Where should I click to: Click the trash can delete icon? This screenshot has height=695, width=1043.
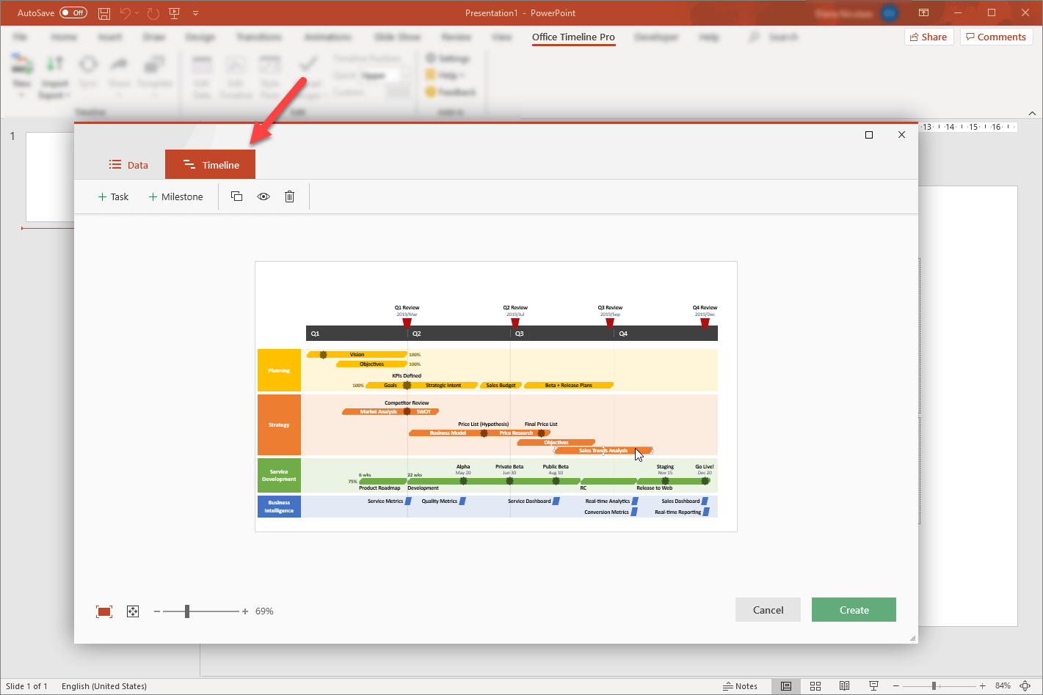[290, 196]
